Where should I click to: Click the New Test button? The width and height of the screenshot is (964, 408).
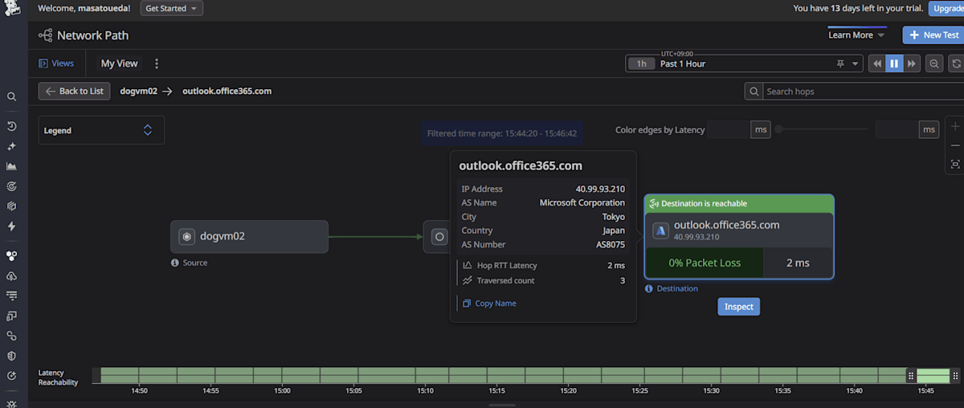[934, 35]
